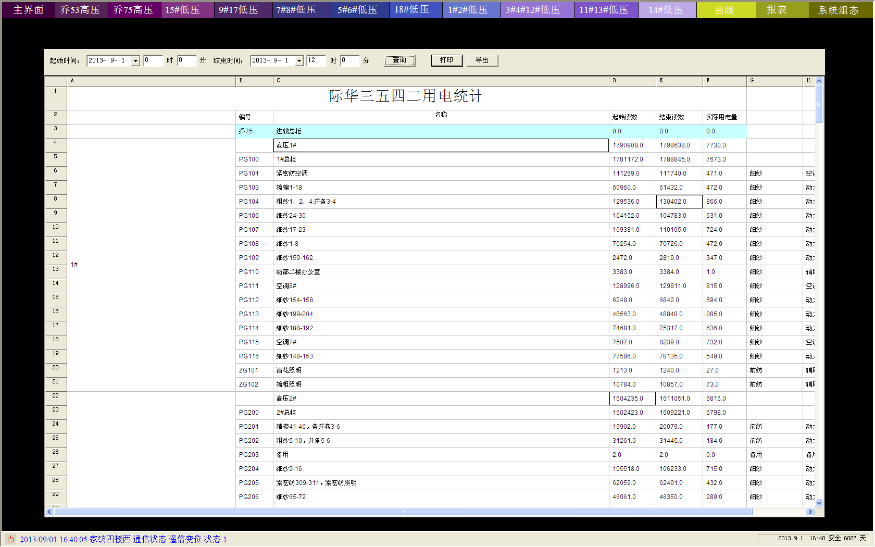875x547 pixels.
Task: Select column header D
Action: (632, 81)
